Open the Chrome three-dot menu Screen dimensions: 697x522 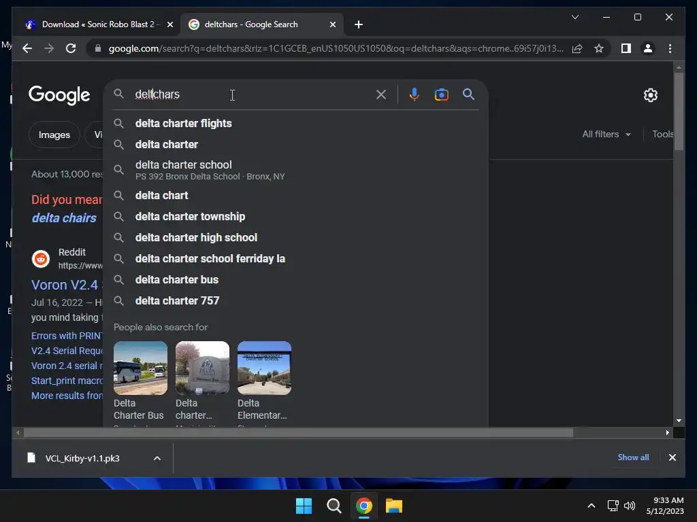(670, 48)
